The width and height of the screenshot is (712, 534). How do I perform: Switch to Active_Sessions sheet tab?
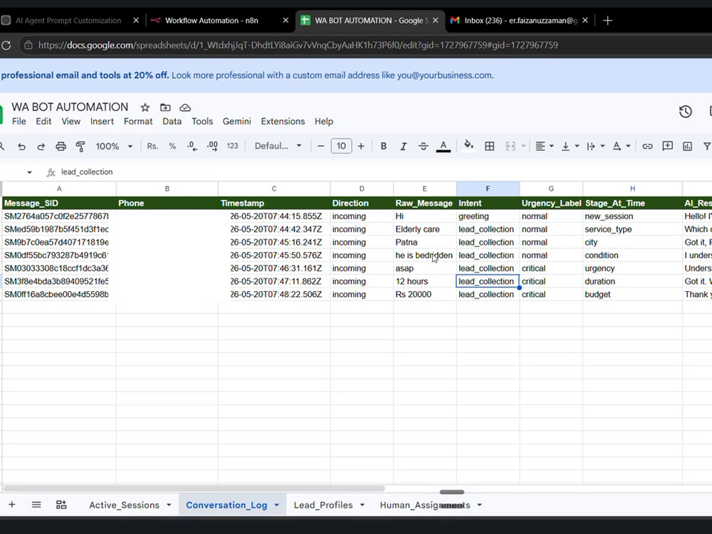pyautogui.click(x=124, y=505)
